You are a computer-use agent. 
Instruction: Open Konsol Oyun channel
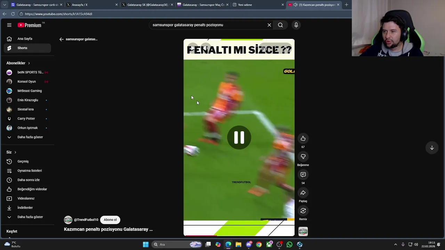click(27, 82)
